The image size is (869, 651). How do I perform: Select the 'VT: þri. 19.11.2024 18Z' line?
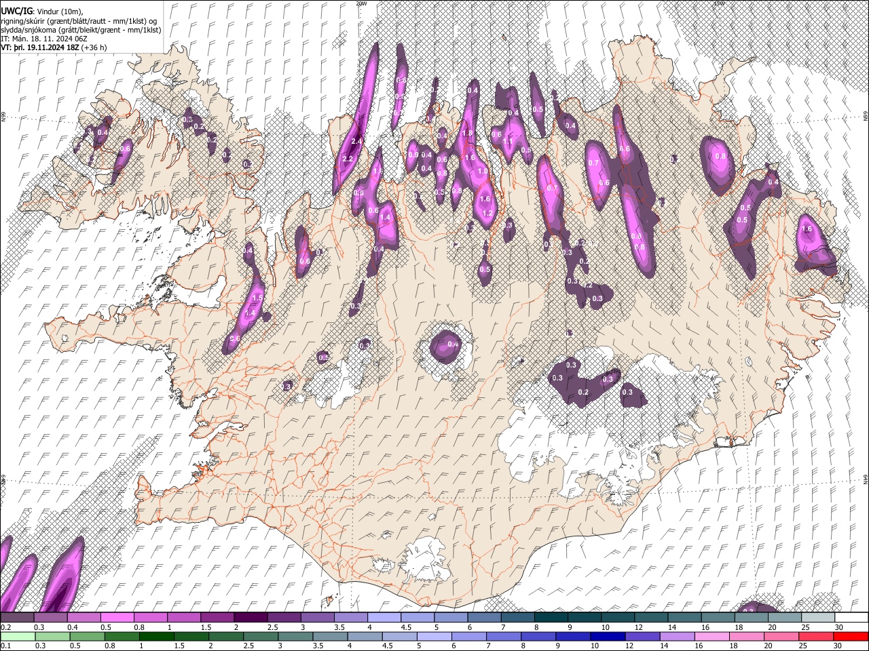click(x=40, y=48)
